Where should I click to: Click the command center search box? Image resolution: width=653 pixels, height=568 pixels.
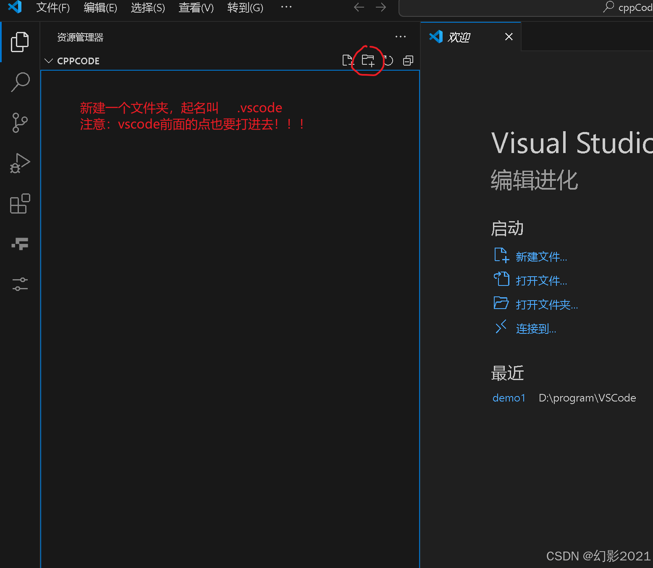(526, 8)
